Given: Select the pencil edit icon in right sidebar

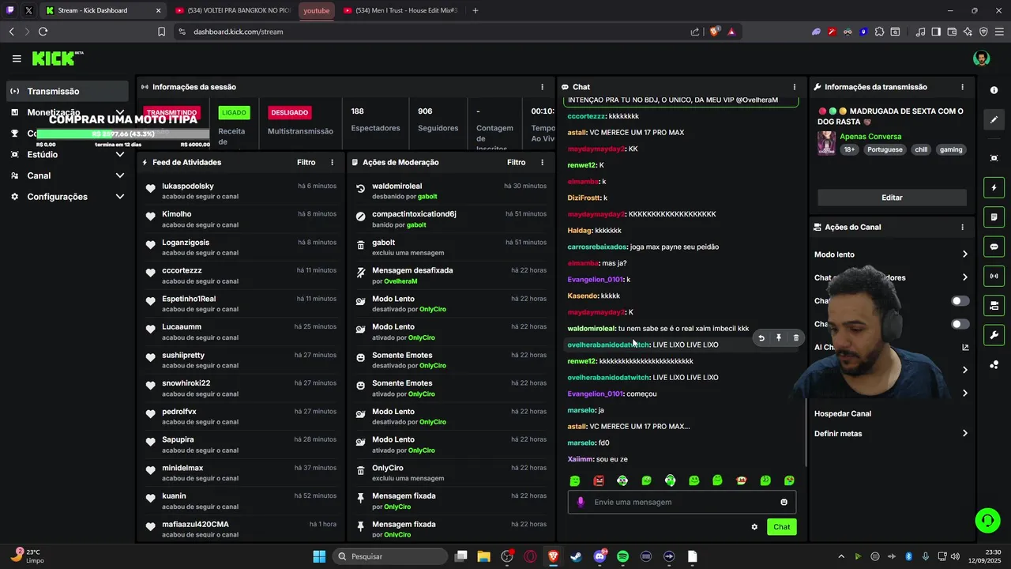Looking at the screenshot, I should pyautogui.click(x=994, y=120).
